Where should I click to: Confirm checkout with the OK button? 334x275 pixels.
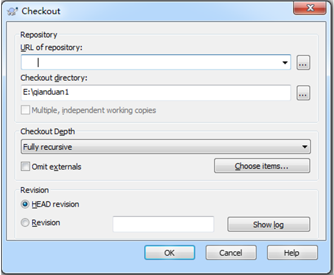(170, 252)
